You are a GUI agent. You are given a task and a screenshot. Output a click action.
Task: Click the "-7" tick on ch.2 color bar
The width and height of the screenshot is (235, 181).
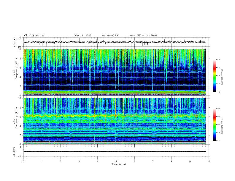(x=219, y=141)
